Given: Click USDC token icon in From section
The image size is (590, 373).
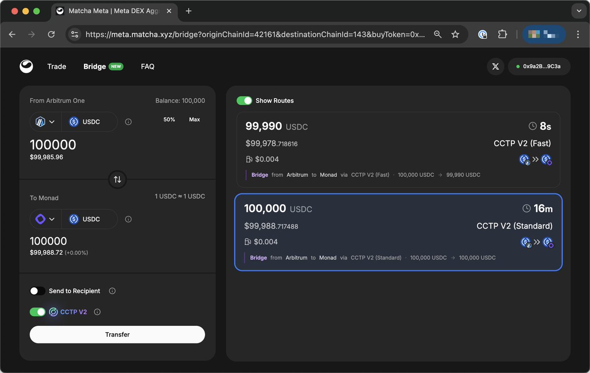Looking at the screenshot, I should pos(74,122).
